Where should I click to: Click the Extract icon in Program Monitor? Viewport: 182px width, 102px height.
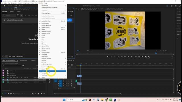(139, 57)
